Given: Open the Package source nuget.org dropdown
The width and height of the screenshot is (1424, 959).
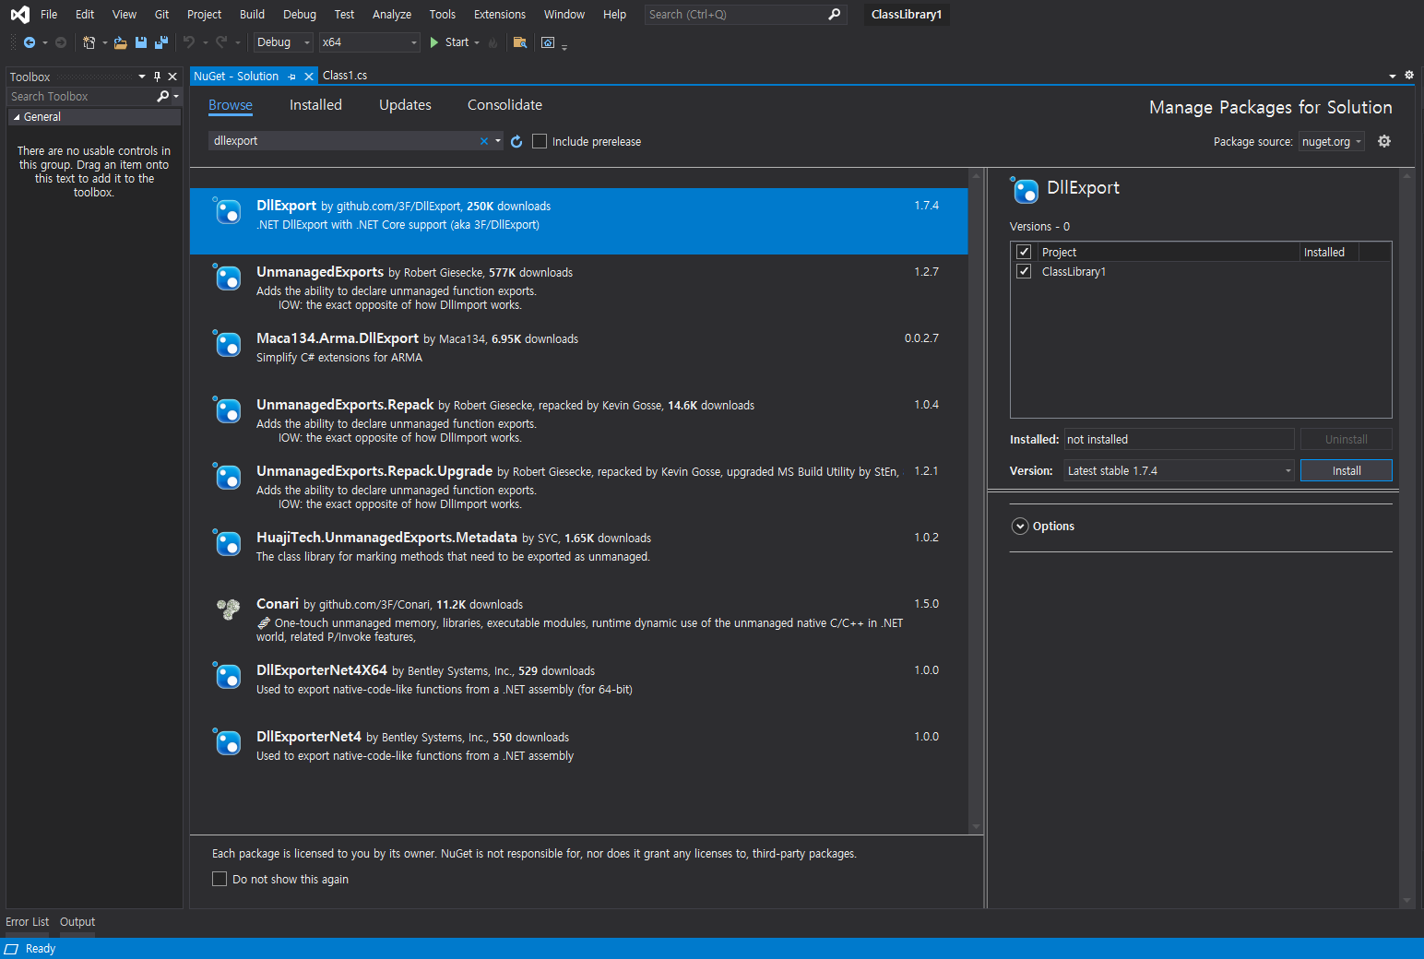Looking at the screenshot, I should tap(1331, 141).
